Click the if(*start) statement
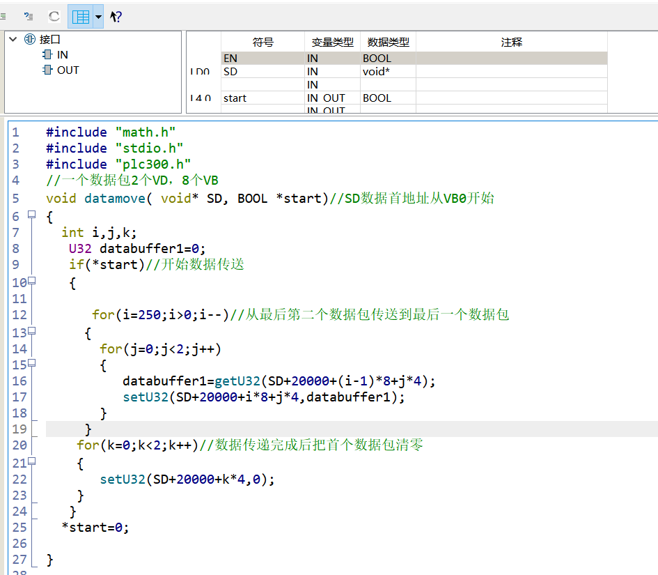This screenshot has width=658, height=575. coord(107,265)
